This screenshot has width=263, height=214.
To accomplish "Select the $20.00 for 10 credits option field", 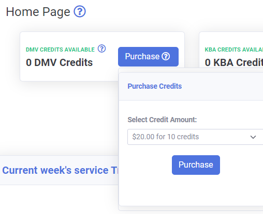I will [195, 137].
